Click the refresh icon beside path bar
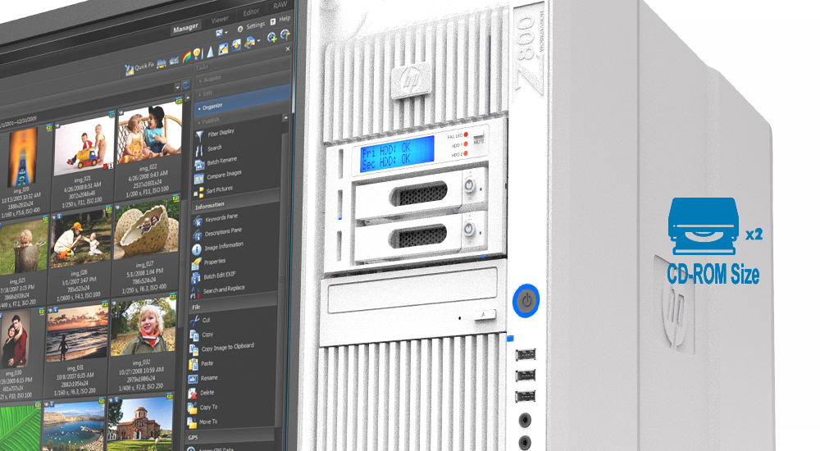The width and height of the screenshot is (820, 451). tap(185, 85)
